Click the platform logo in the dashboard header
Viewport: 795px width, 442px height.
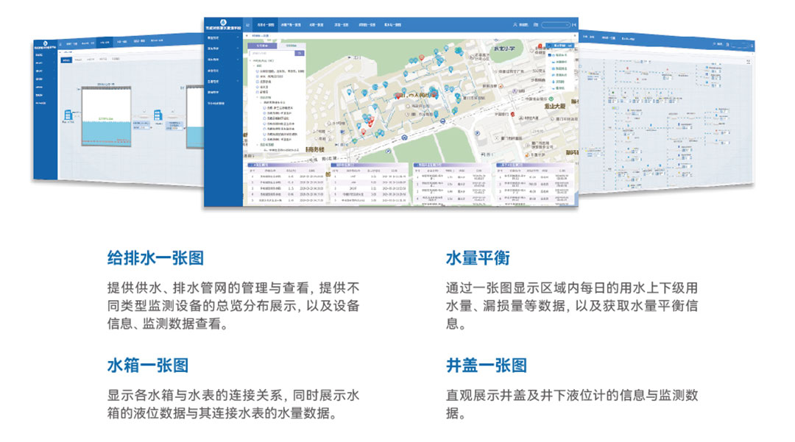tap(224, 21)
